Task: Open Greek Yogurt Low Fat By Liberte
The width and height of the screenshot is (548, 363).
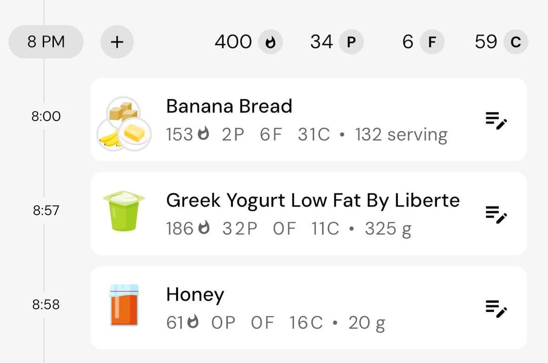Action: point(313,201)
